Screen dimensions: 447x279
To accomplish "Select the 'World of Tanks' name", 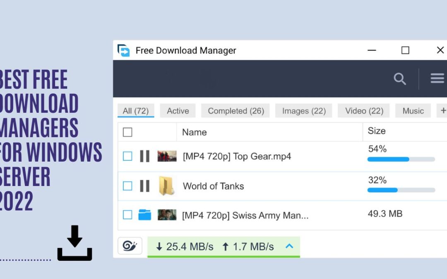I will click(213, 186).
